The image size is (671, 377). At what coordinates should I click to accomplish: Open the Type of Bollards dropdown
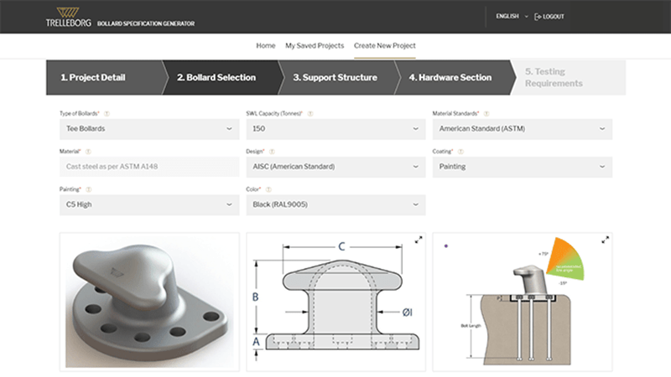pyautogui.click(x=149, y=129)
